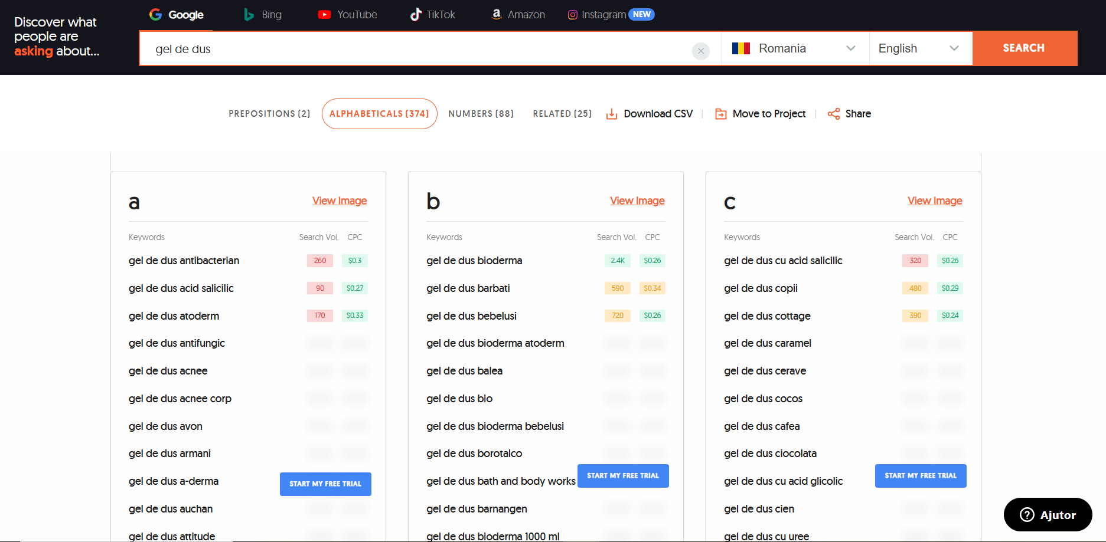Click the 260 search volume badge

pos(320,261)
